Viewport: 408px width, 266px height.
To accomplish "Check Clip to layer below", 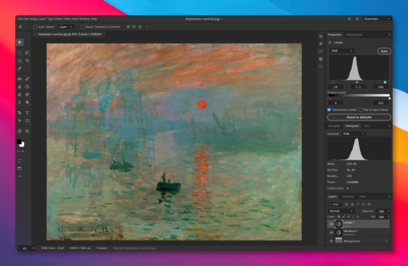I will pos(360,110).
